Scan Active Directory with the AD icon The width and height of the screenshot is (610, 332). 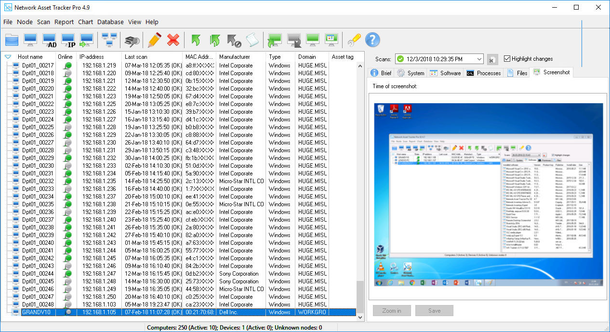click(48, 40)
